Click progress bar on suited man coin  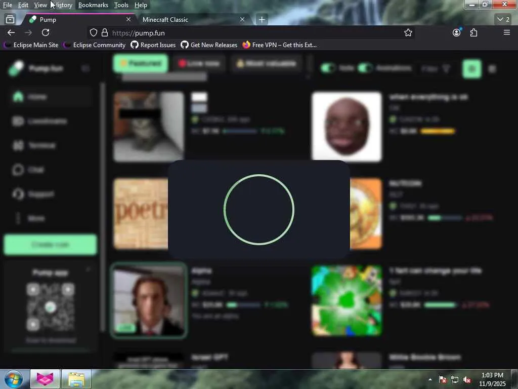click(243, 304)
